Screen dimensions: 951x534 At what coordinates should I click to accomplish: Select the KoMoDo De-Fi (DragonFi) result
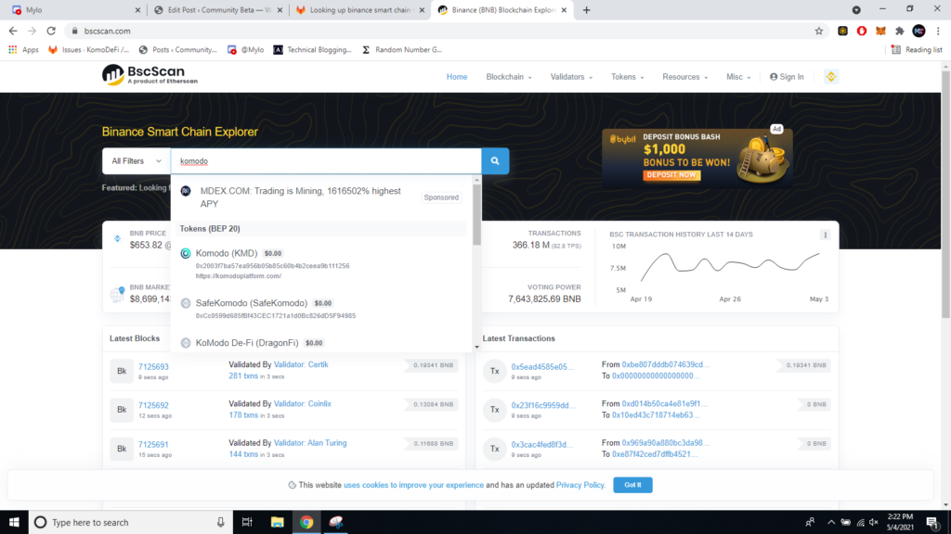321,343
